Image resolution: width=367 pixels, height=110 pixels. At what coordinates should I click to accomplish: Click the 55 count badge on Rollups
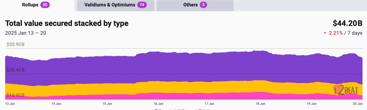pyautogui.click(x=45, y=5)
